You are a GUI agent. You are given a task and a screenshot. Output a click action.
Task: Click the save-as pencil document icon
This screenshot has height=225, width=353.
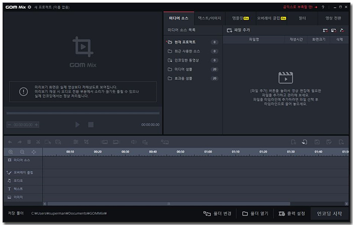[x=329, y=142]
